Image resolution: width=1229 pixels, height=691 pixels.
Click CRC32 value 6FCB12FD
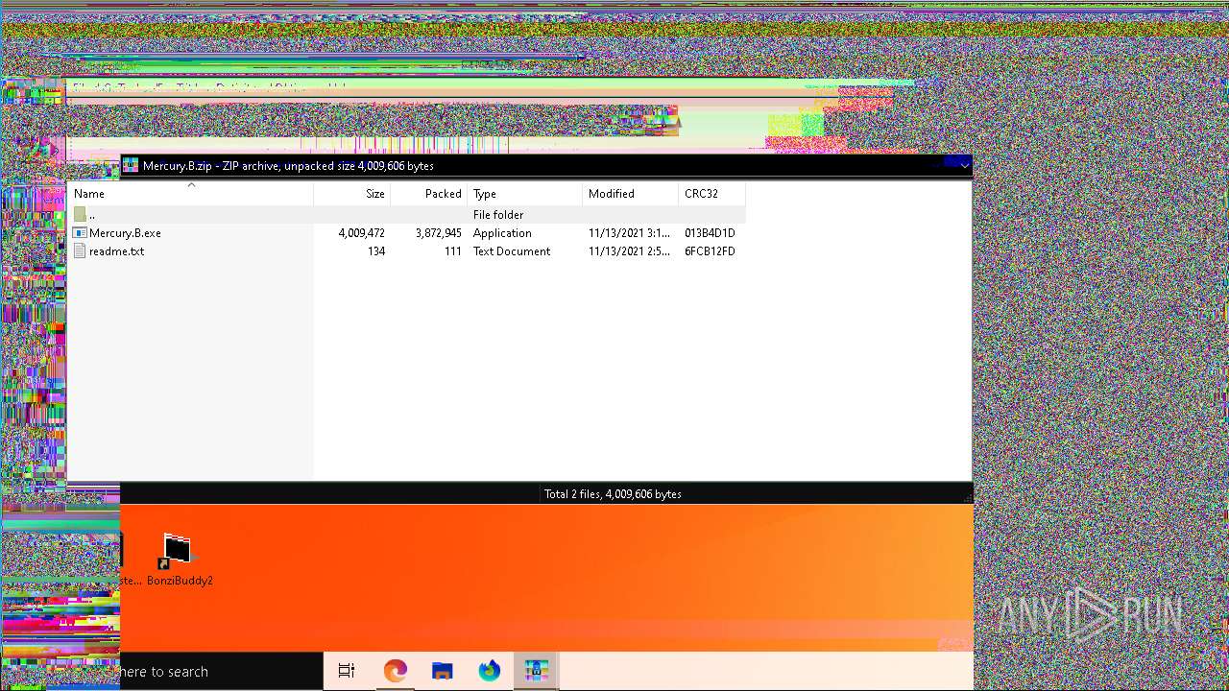pos(710,251)
